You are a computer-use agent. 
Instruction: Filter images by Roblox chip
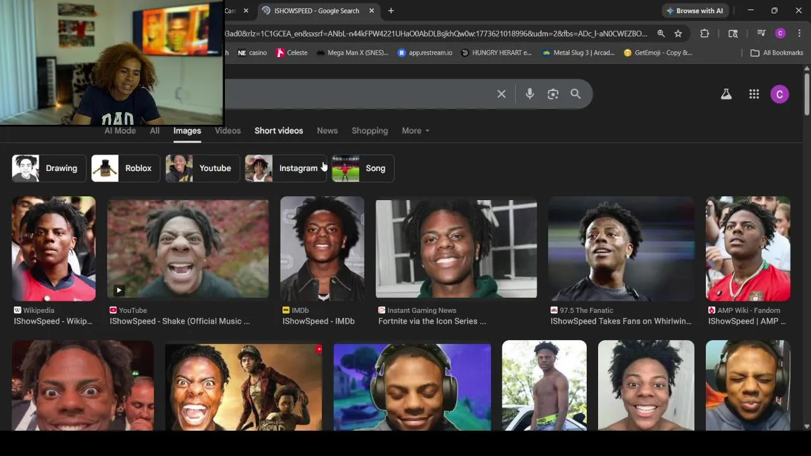[x=125, y=168]
